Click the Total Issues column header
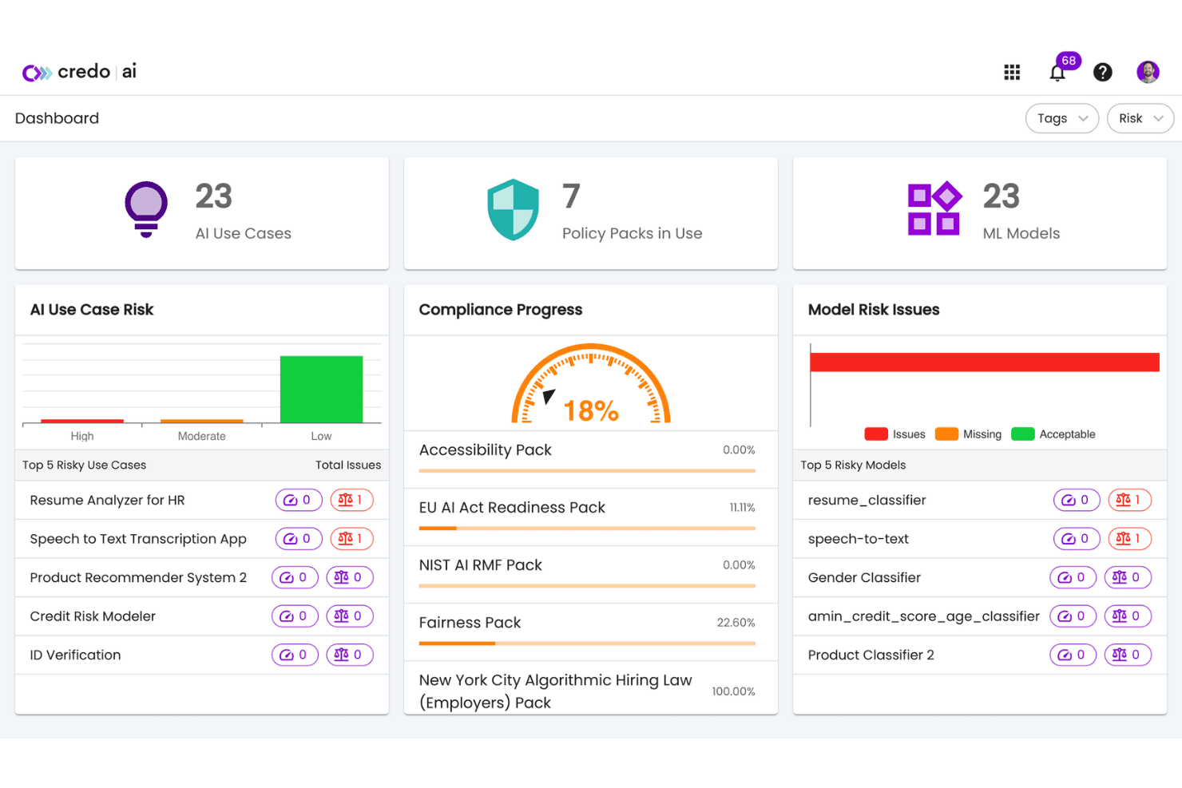Viewport: 1182px width, 788px height. (348, 465)
